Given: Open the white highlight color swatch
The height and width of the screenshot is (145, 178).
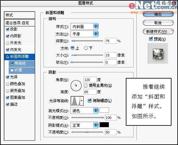Looking at the screenshot, I should click(104, 110).
